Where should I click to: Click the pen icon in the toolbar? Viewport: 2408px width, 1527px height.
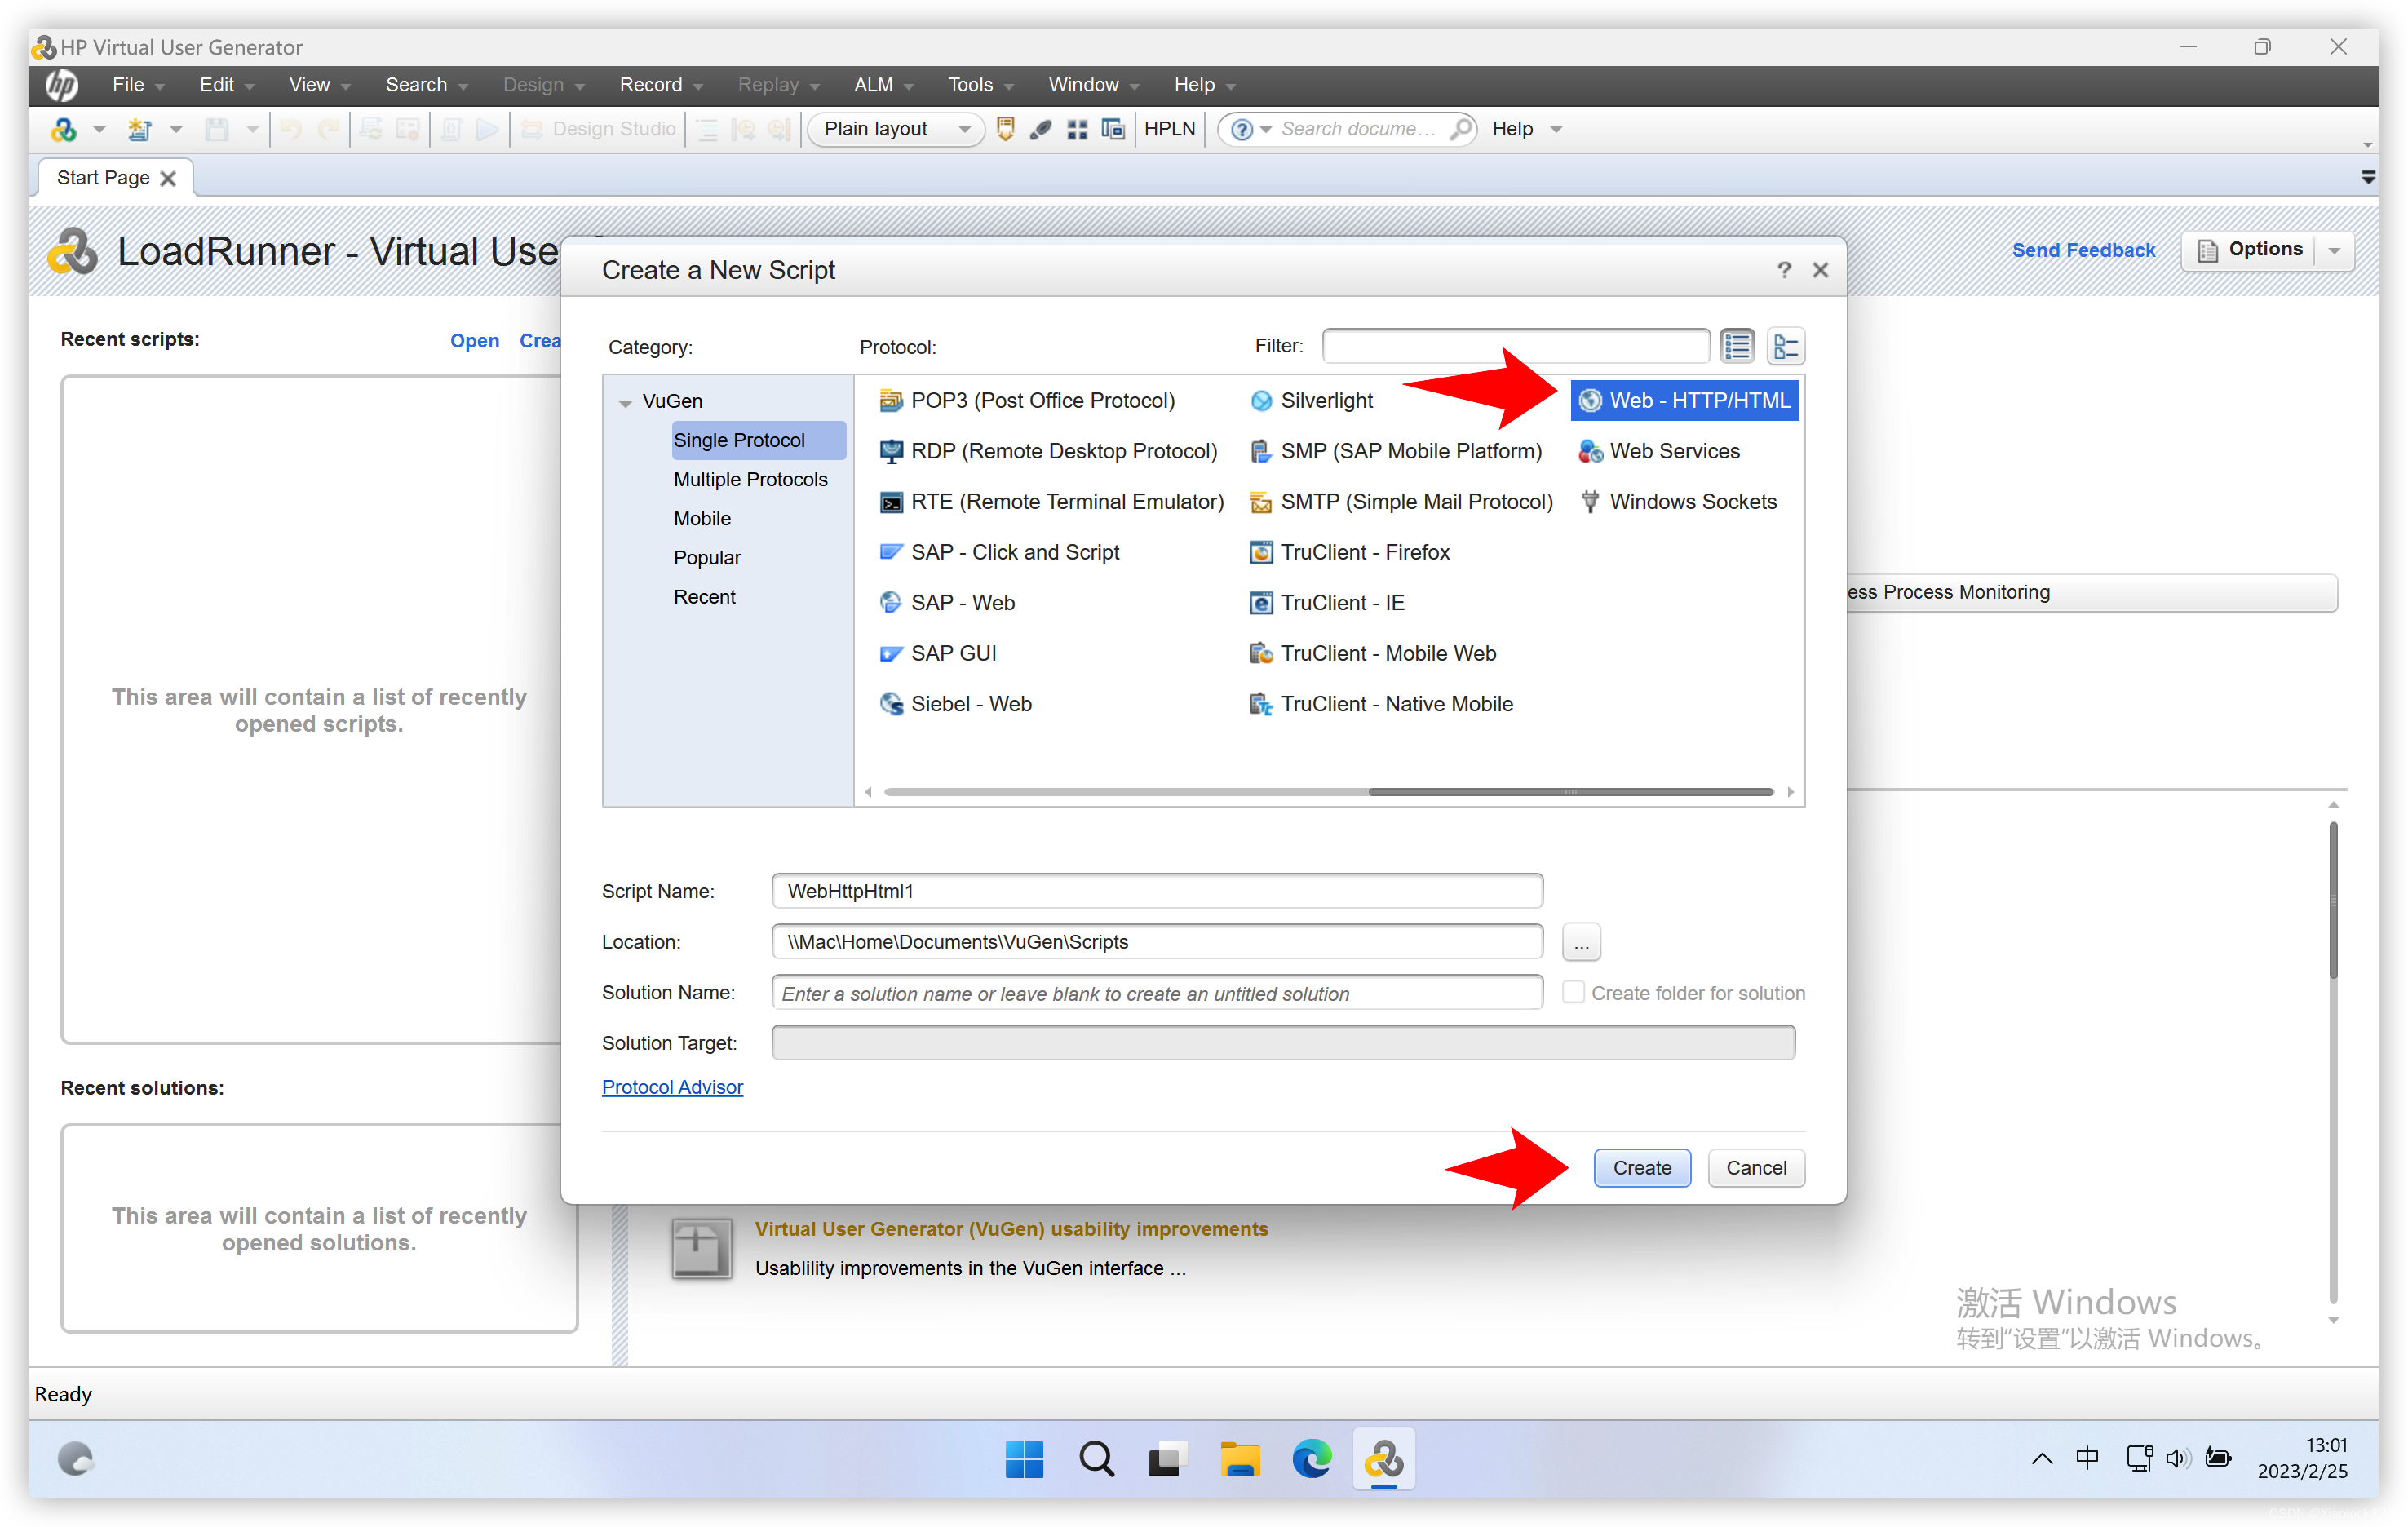coord(1041,129)
